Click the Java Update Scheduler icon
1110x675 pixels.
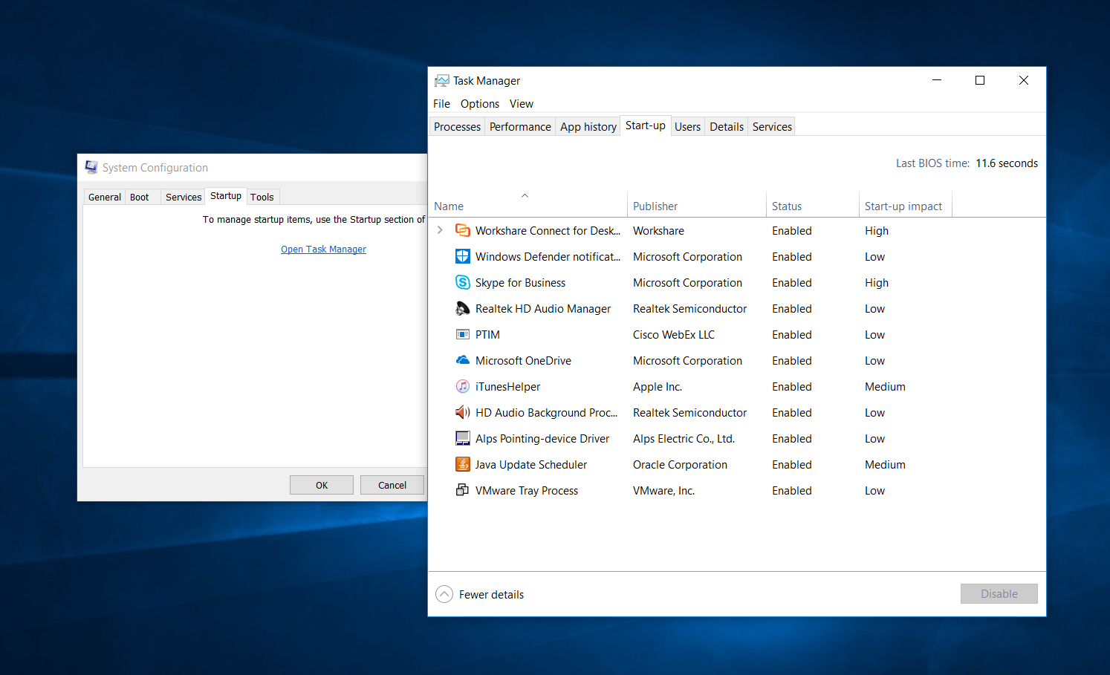pos(462,464)
